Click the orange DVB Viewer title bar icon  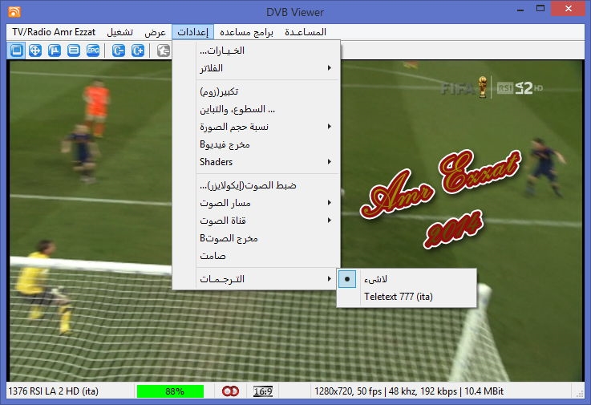pyautogui.click(x=14, y=12)
